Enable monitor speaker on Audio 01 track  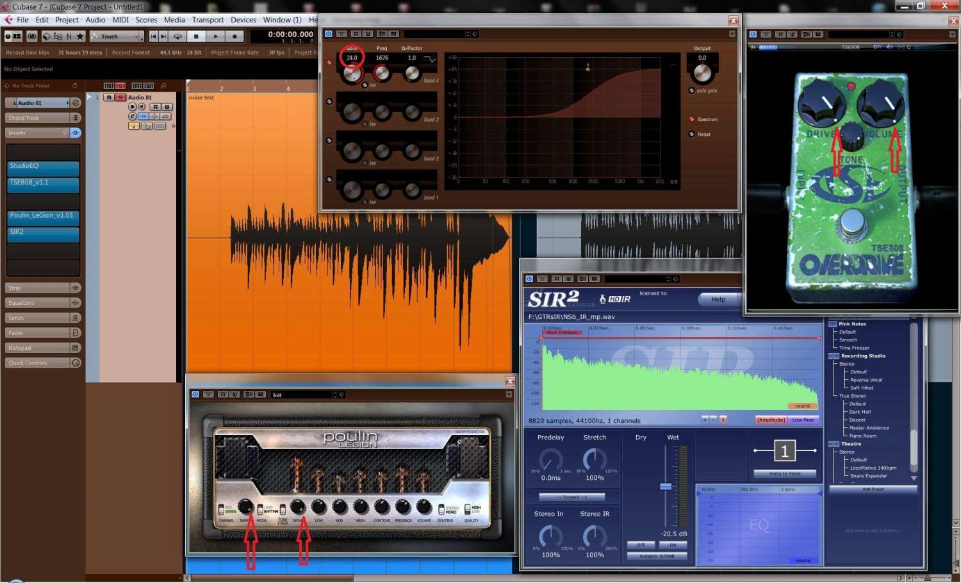(142, 107)
